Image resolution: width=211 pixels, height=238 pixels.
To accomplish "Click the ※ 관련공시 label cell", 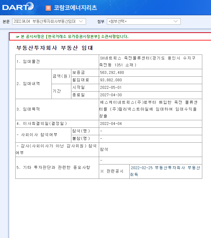I will coord(114,171).
